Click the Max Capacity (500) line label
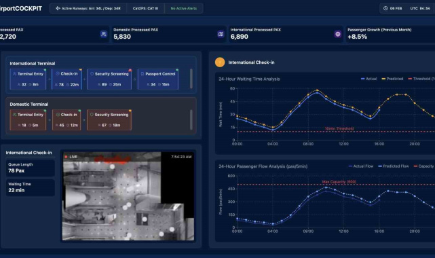Image resolution: width=435 pixels, height=258 pixels. click(339, 182)
